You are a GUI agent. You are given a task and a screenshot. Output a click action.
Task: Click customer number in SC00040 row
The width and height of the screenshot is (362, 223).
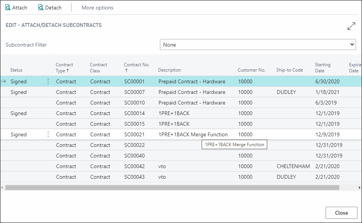[x=245, y=156]
